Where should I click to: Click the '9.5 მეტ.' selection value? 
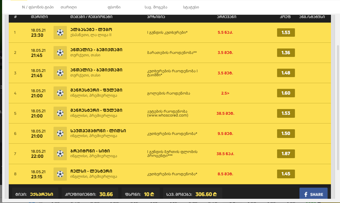[225, 133]
